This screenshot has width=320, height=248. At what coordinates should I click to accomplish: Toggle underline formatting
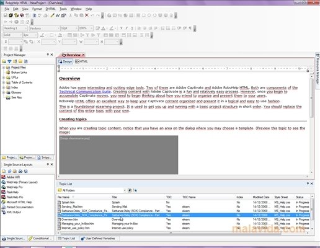click(132, 29)
